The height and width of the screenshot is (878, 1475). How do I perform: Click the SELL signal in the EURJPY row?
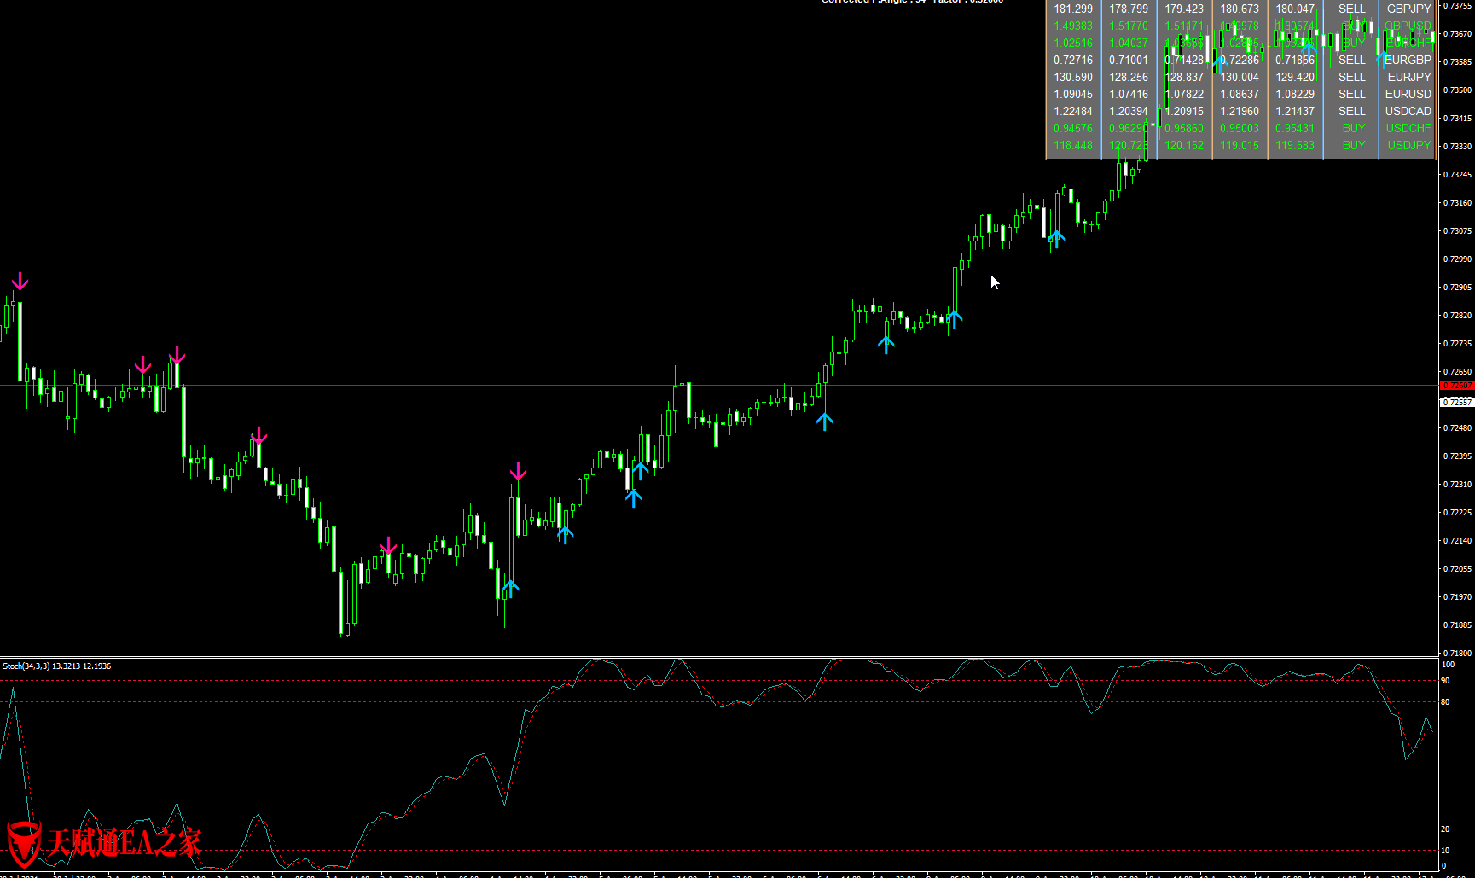[1351, 77]
